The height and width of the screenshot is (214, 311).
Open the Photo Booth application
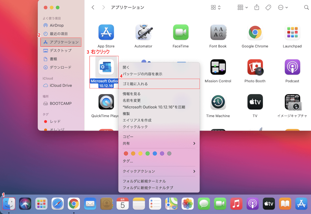tap(255, 67)
